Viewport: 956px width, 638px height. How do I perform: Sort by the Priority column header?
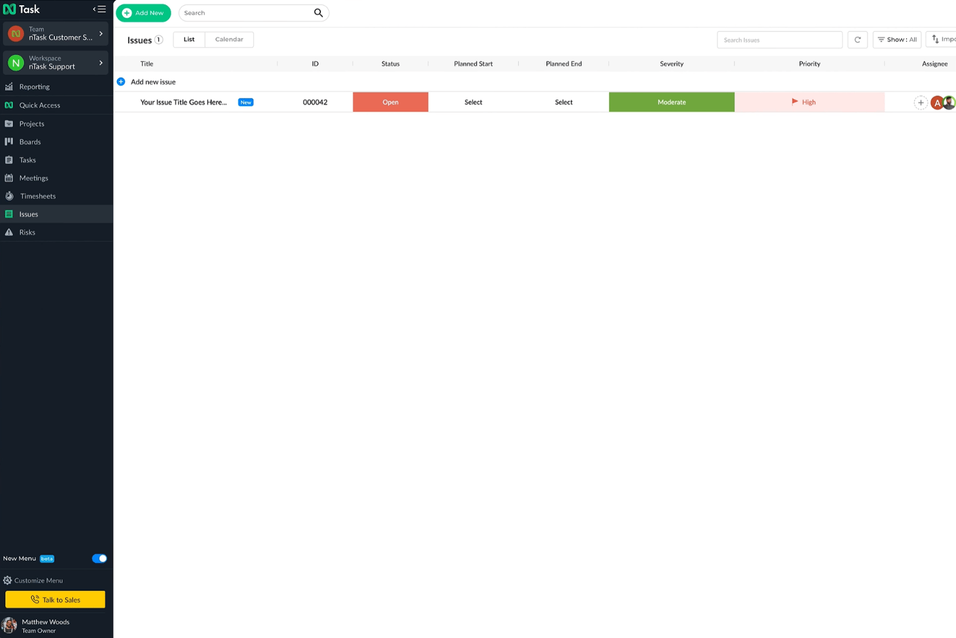[x=809, y=63]
